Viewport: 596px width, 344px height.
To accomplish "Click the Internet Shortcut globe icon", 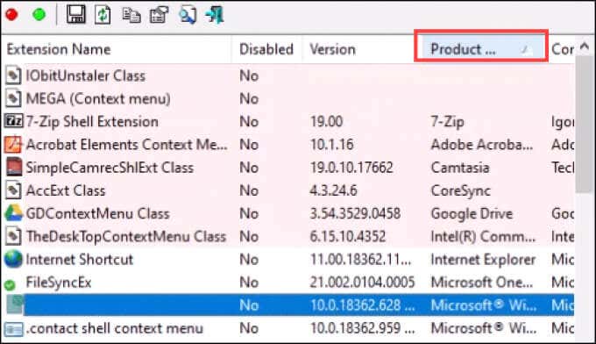I will (x=13, y=259).
